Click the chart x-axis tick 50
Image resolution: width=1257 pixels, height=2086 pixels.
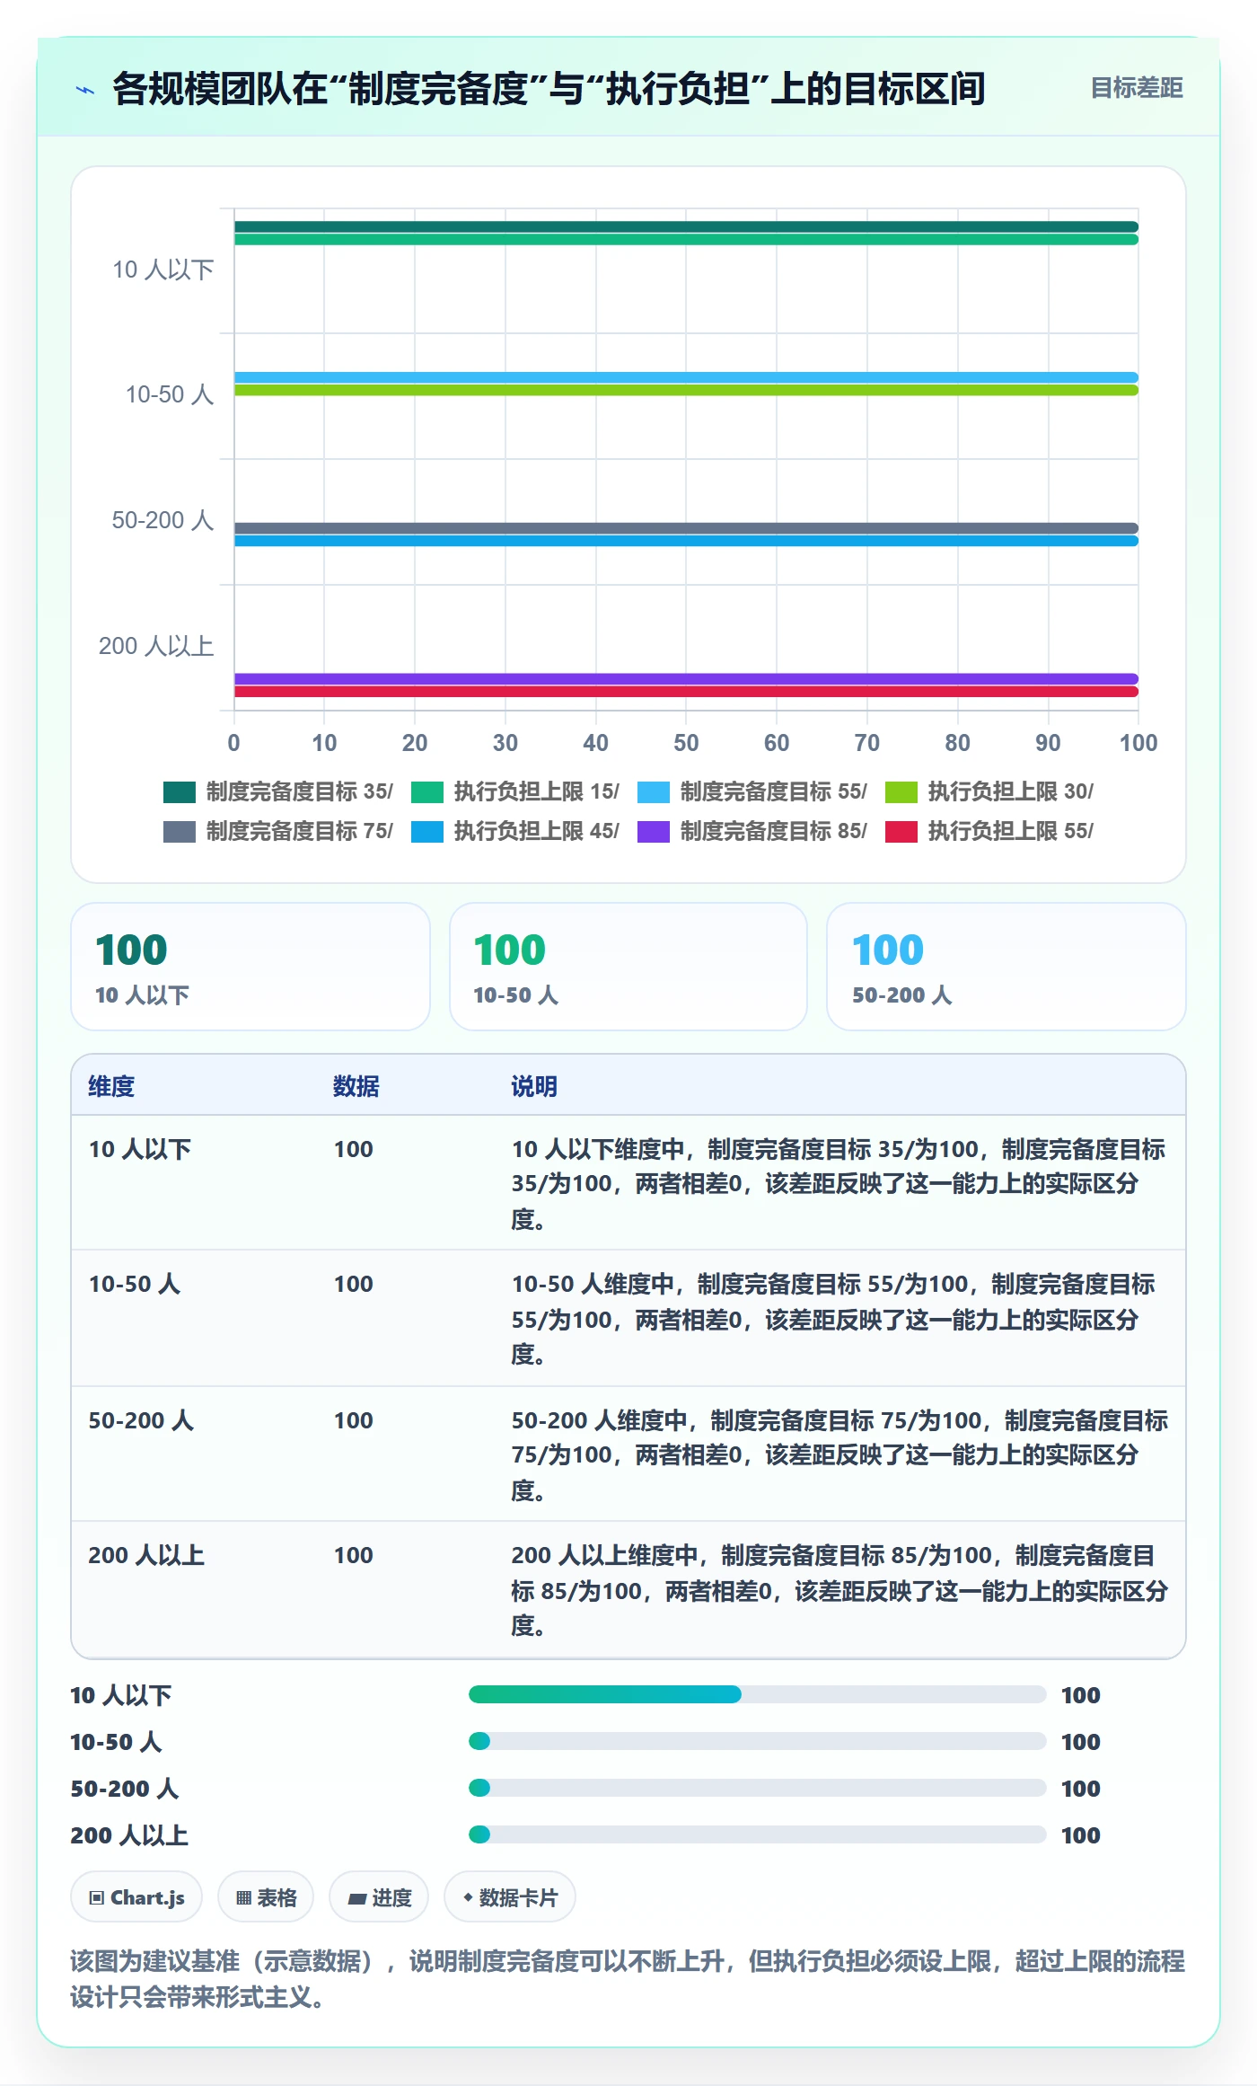click(686, 743)
